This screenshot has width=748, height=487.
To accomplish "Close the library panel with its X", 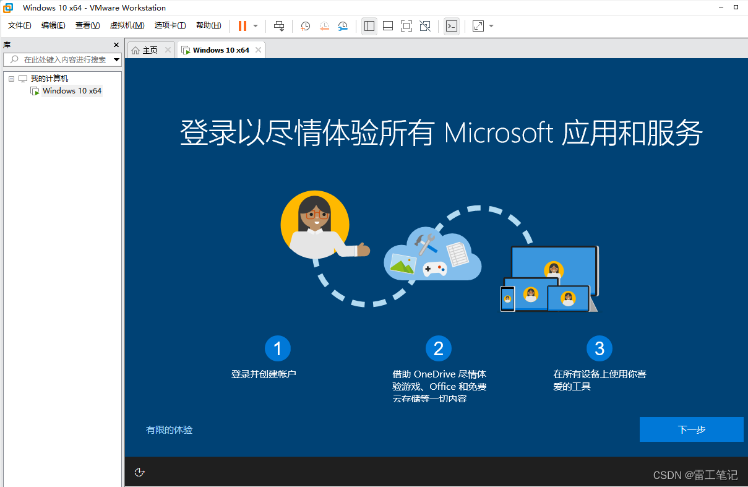I will pos(116,45).
